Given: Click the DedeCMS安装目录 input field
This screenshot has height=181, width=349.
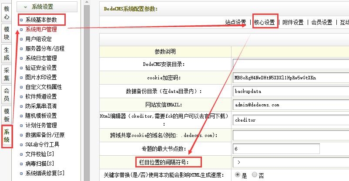Looking at the screenshot, I should 291,64.
